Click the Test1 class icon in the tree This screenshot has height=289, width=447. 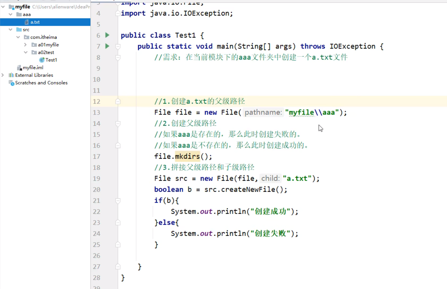[x=42, y=60]
